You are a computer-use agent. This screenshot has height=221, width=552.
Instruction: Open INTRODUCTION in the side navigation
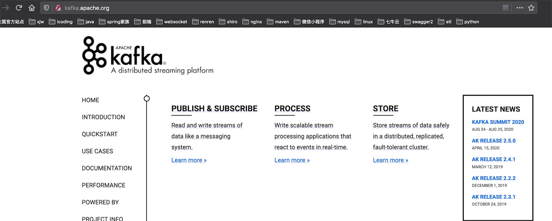(103, 117)
